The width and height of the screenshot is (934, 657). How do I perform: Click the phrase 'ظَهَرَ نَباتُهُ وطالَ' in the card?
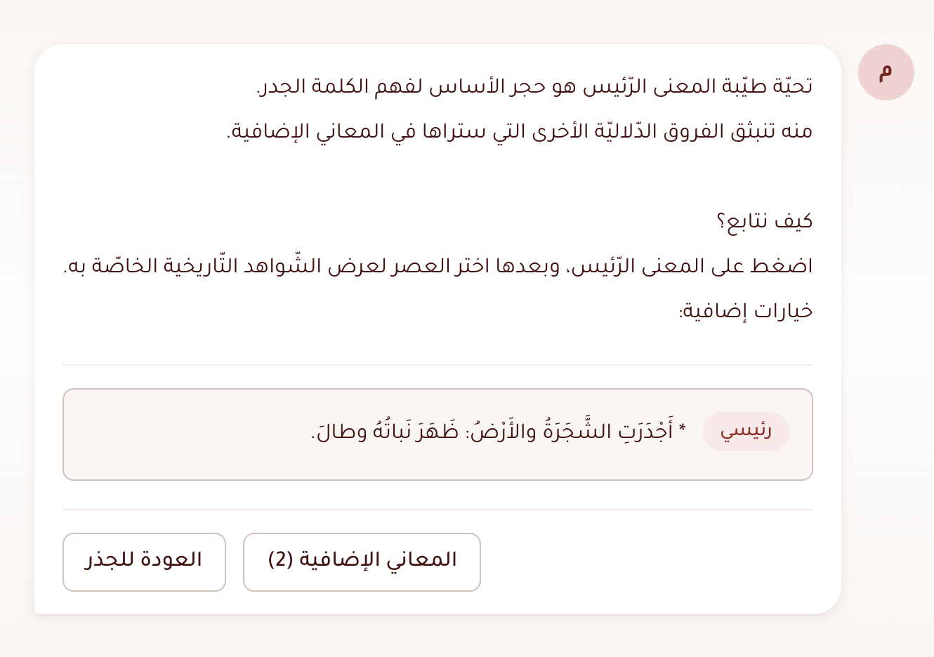tap(385, 432)
